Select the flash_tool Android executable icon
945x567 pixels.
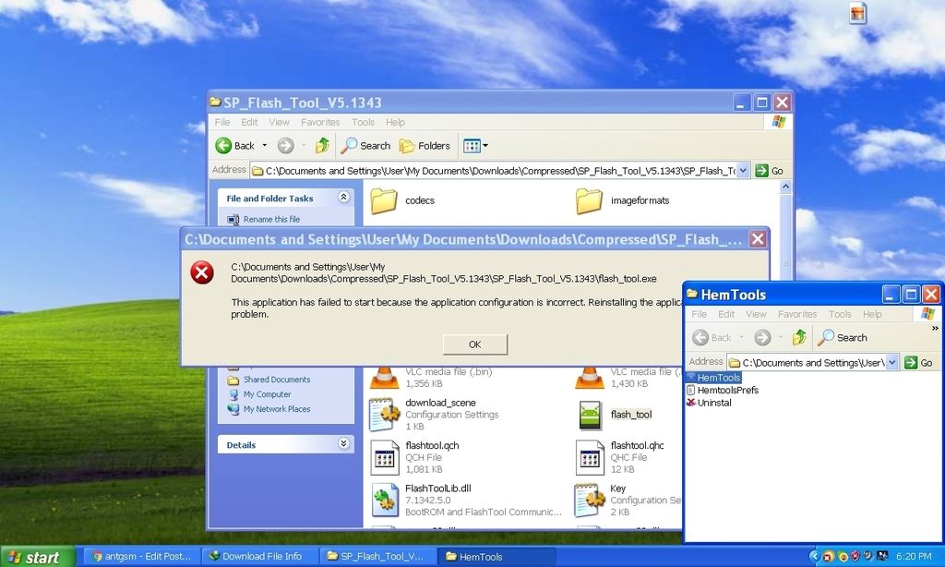pyautogui.click(x=591, y=415)
